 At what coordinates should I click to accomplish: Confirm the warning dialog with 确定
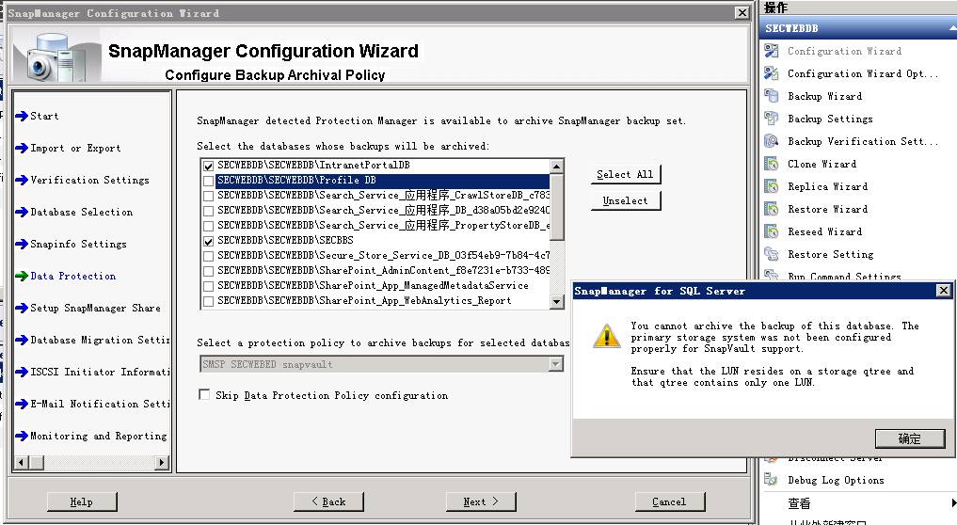click(909, 438)
